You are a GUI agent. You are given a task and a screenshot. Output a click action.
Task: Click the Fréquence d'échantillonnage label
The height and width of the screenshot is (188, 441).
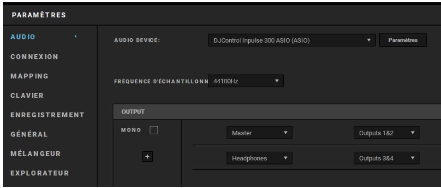[161, 81]
